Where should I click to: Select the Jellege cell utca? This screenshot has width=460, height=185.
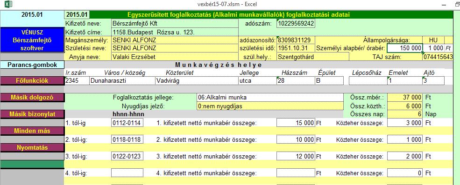[257, 80]
